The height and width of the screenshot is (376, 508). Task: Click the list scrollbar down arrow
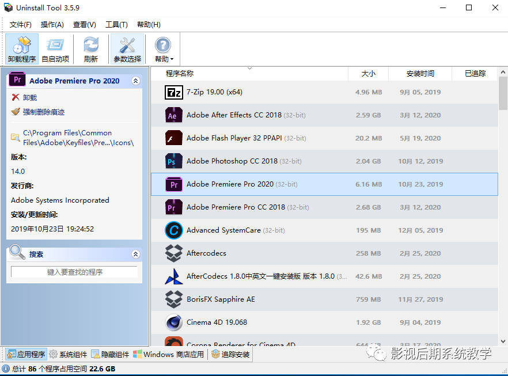click(x=503, y=341)
